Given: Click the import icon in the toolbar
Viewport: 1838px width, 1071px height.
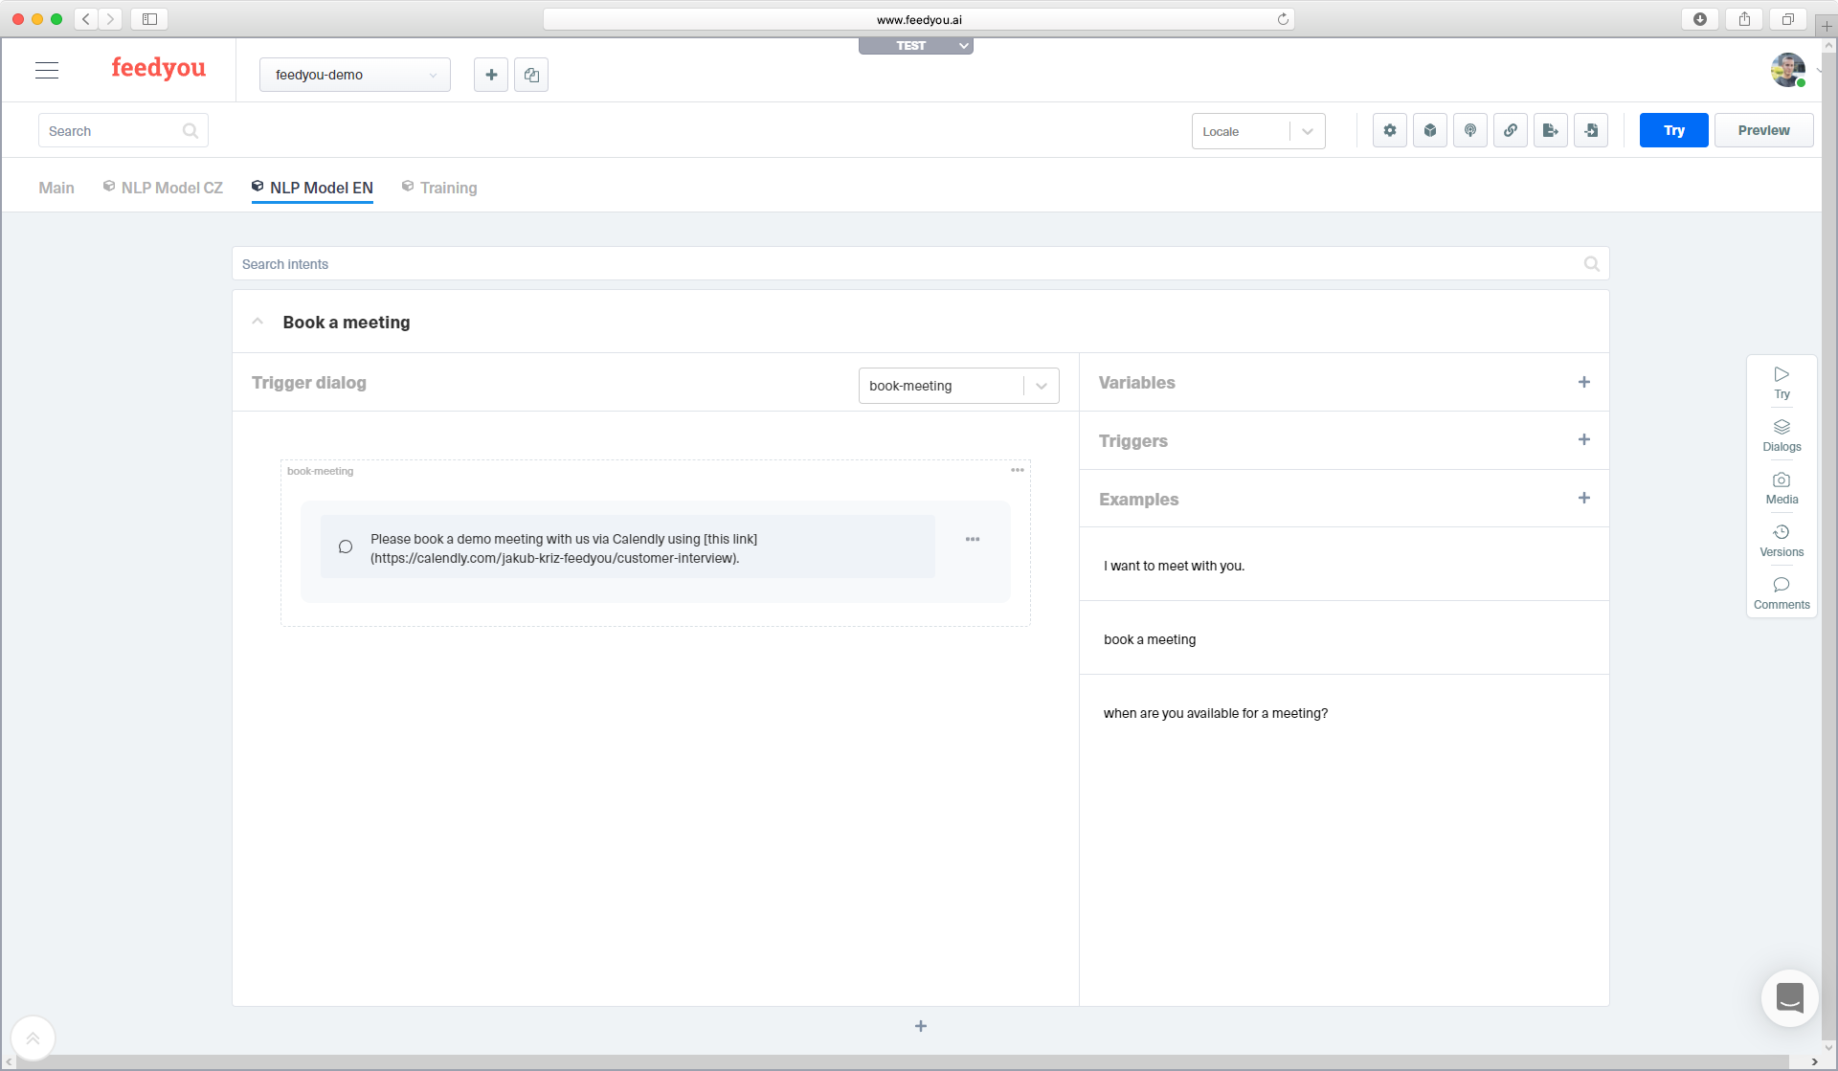Looking at the screenshot, I should click(x=1591, y=130).
